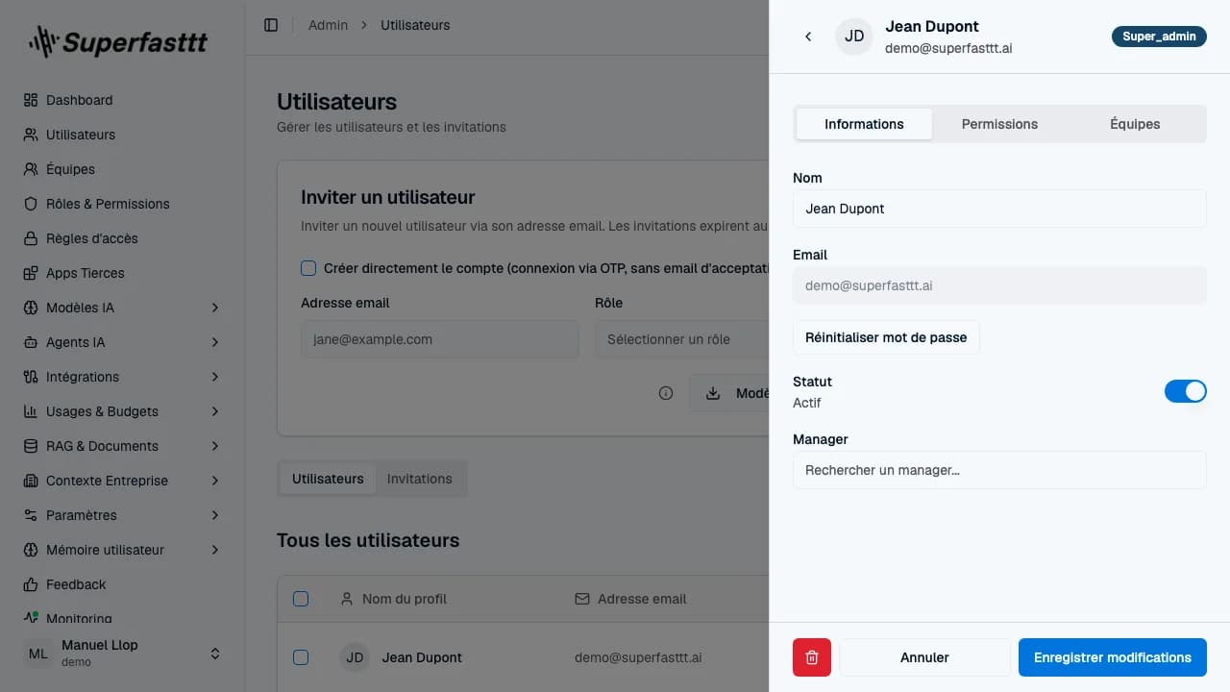Viewport: 1230px width, 692px height.
Task: Click the 'jane@example.com' email field
Action: pyautogui.click(x=440, y=339)
